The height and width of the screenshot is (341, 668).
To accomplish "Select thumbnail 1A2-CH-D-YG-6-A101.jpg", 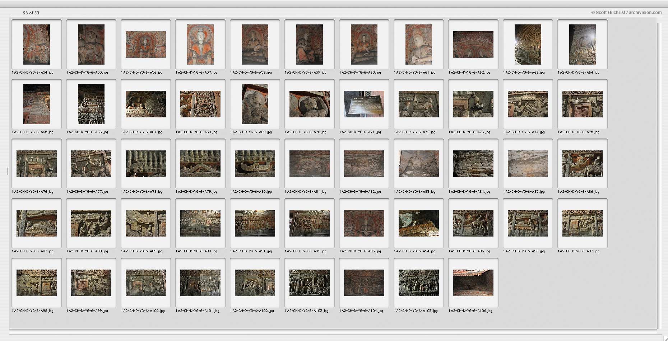I will click(200, 283).
